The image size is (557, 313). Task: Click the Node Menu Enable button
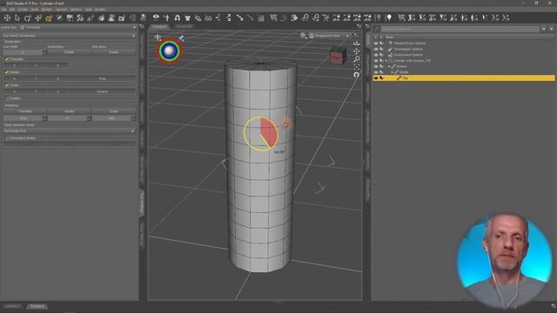click(70, 52)
